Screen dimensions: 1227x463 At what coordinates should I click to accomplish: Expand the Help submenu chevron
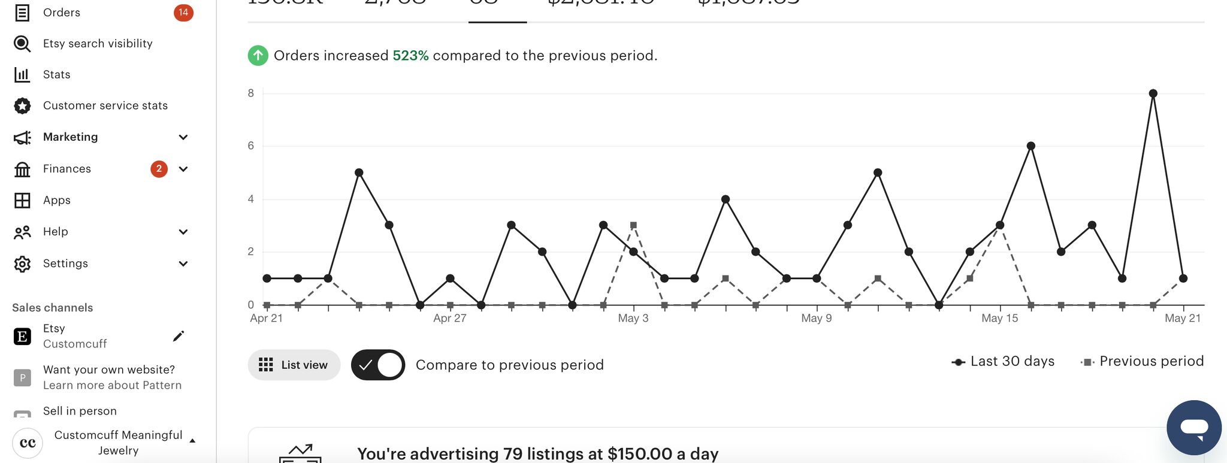click(183, 232)
